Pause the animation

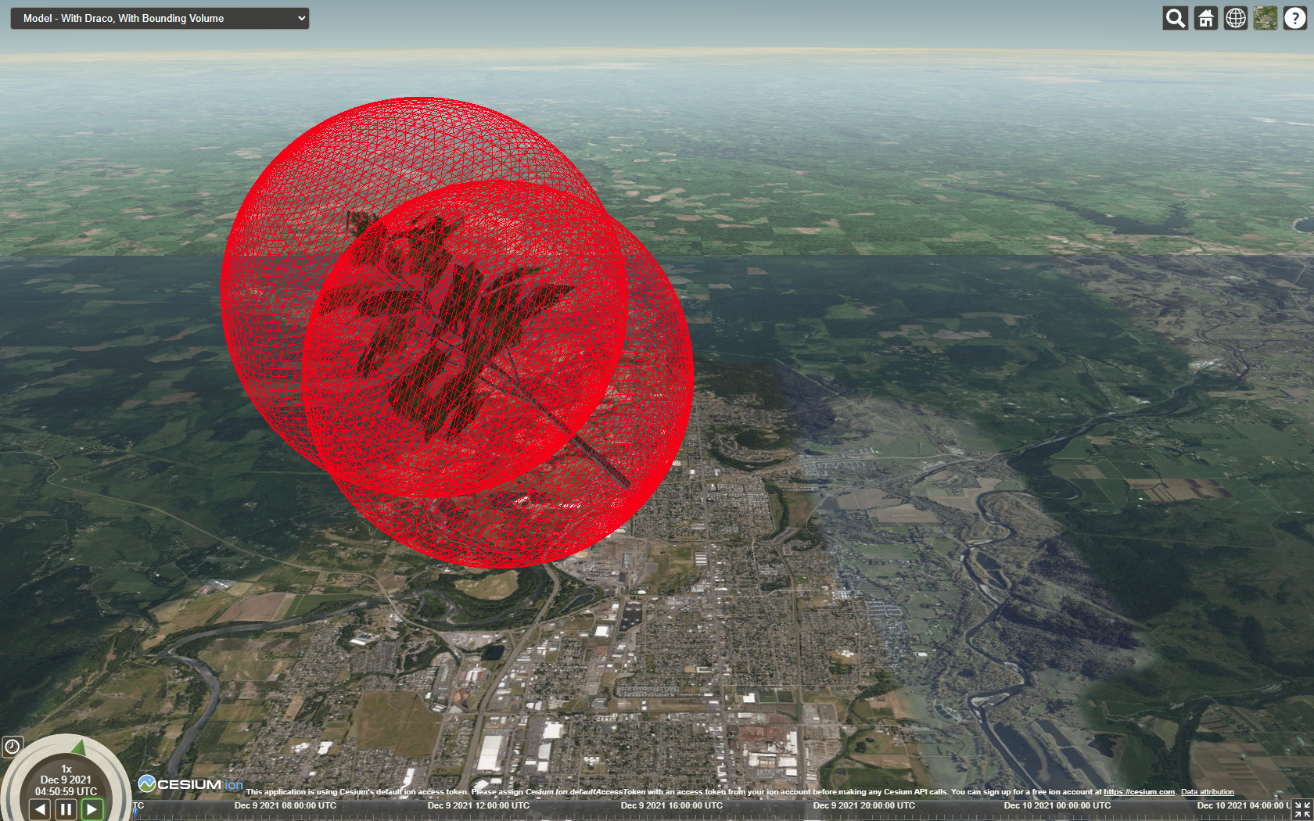pos(66,809)
